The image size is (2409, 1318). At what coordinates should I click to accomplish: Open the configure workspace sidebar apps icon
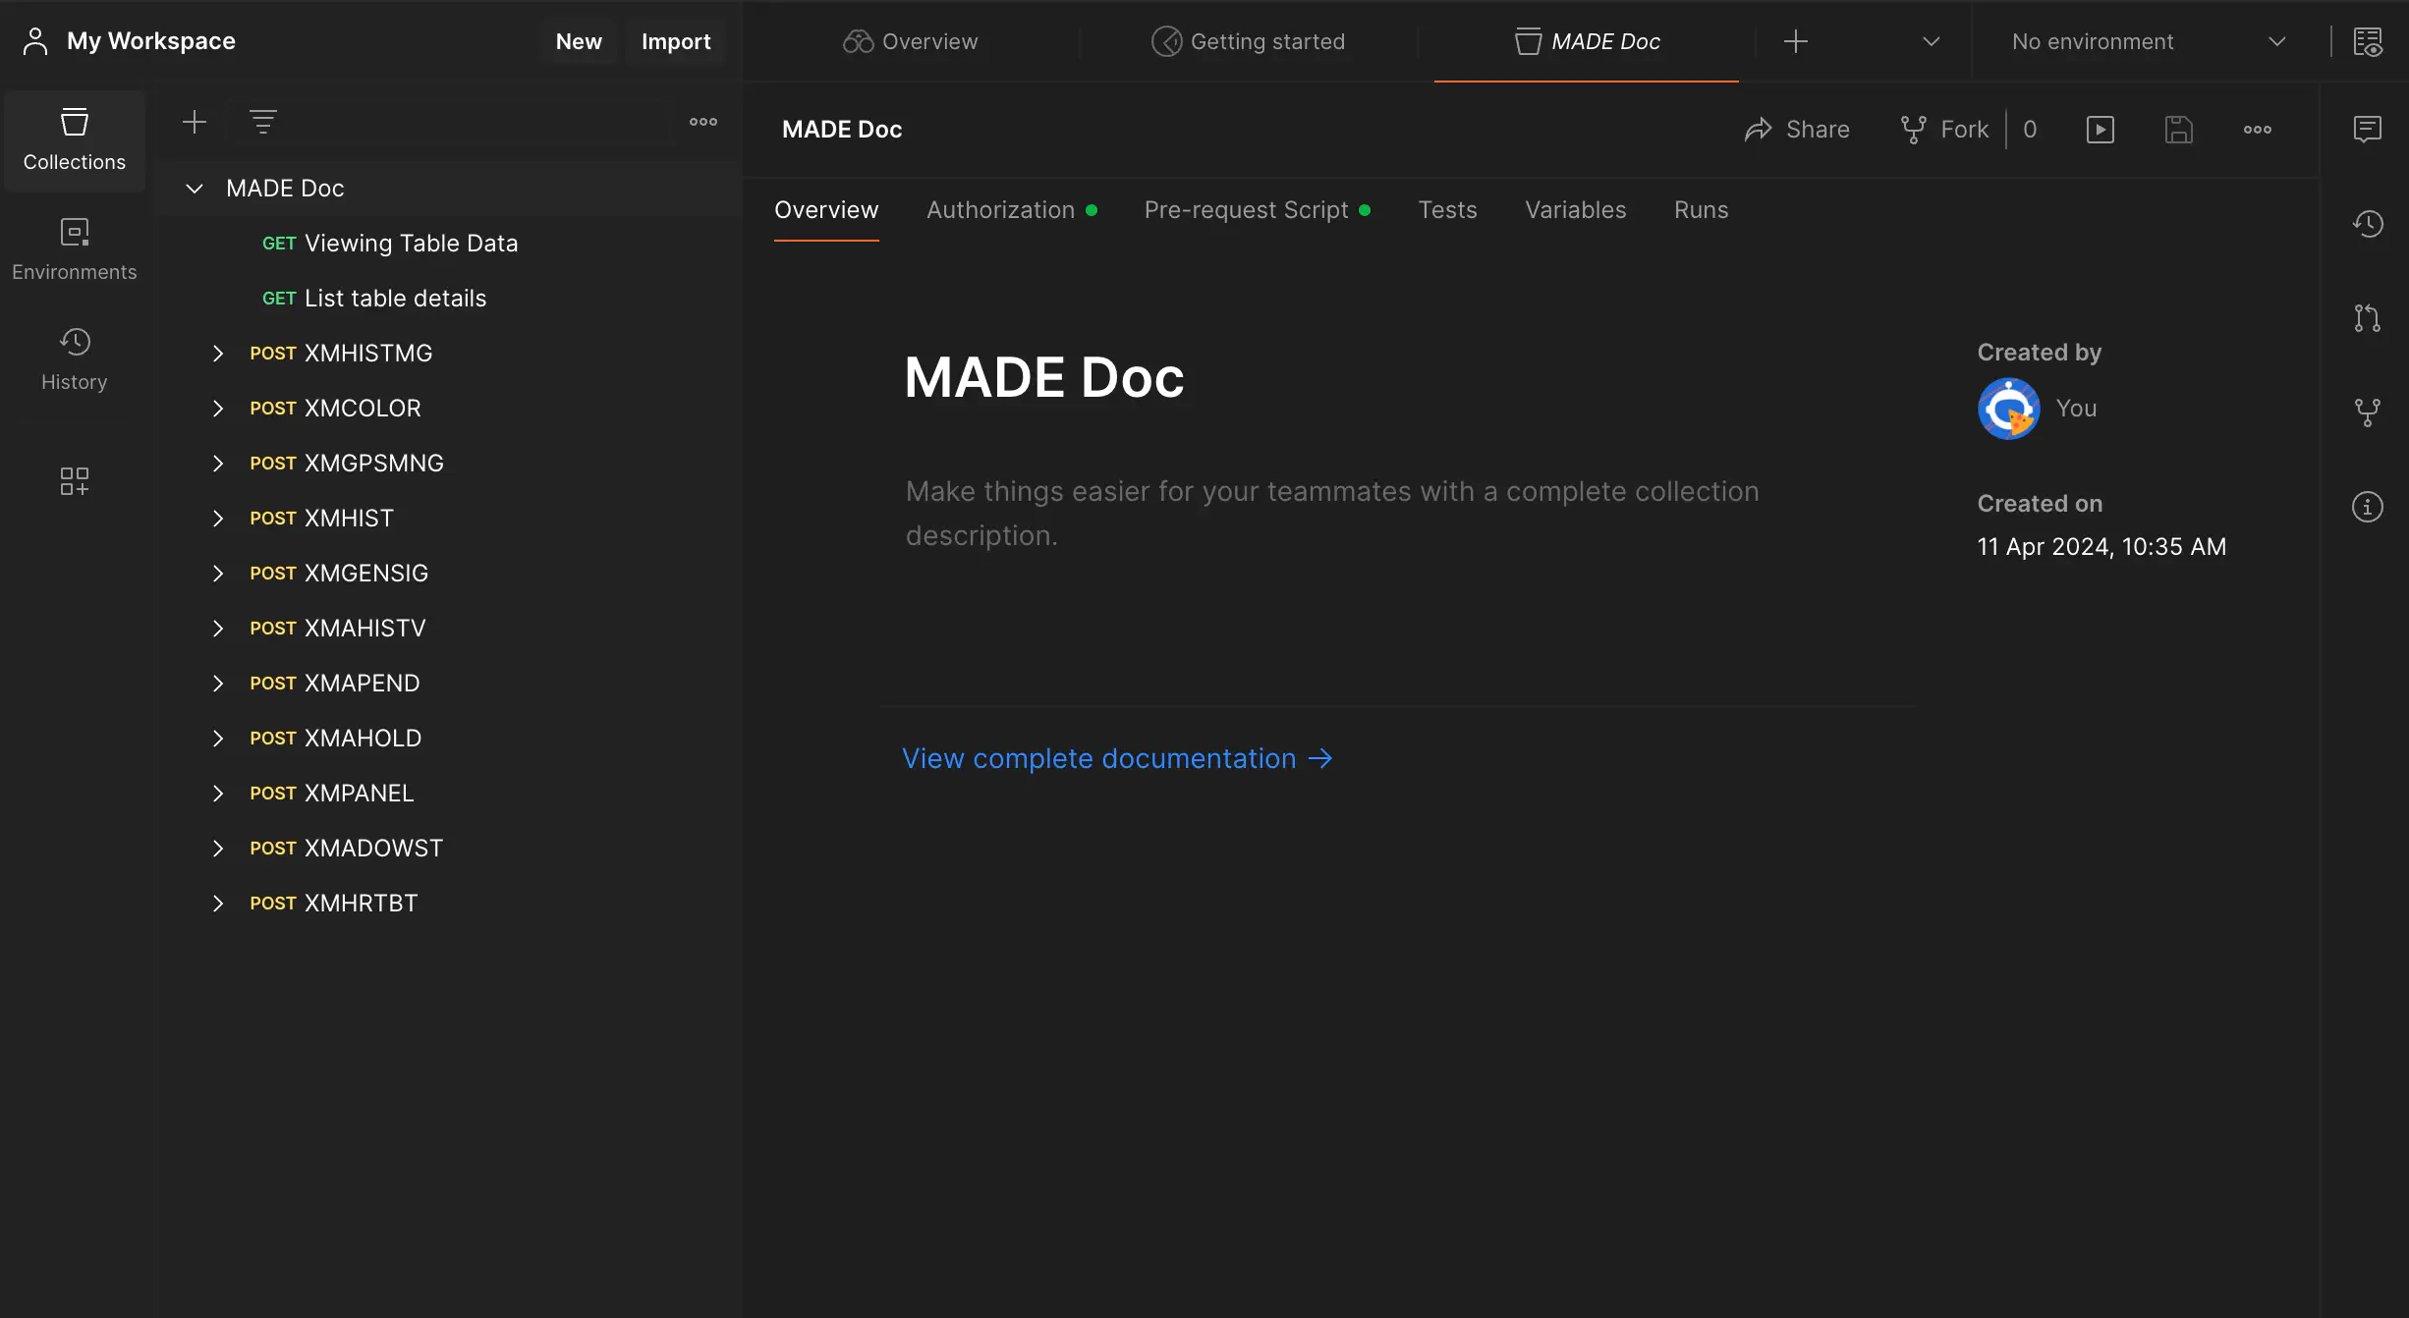coord(75,481)
